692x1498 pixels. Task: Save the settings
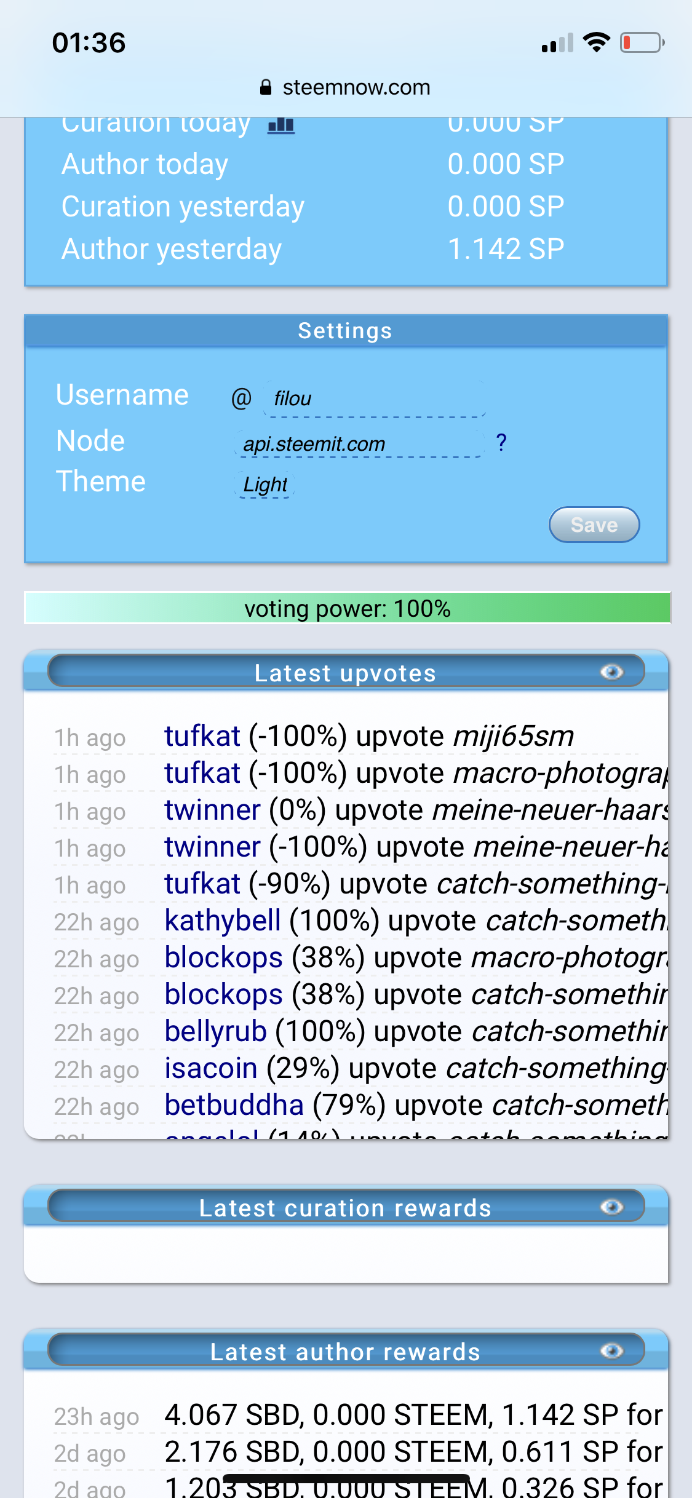[594, 525]
